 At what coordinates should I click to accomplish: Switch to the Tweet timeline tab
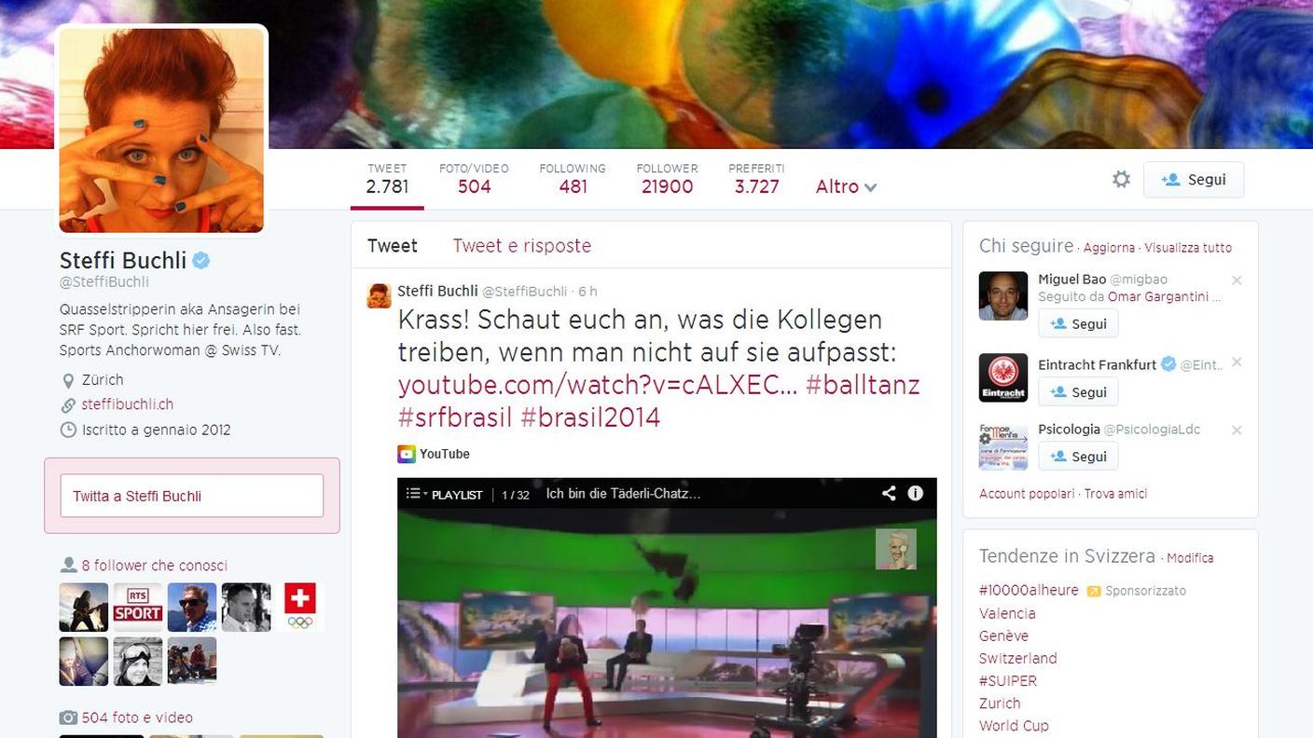tap(393, 246)
